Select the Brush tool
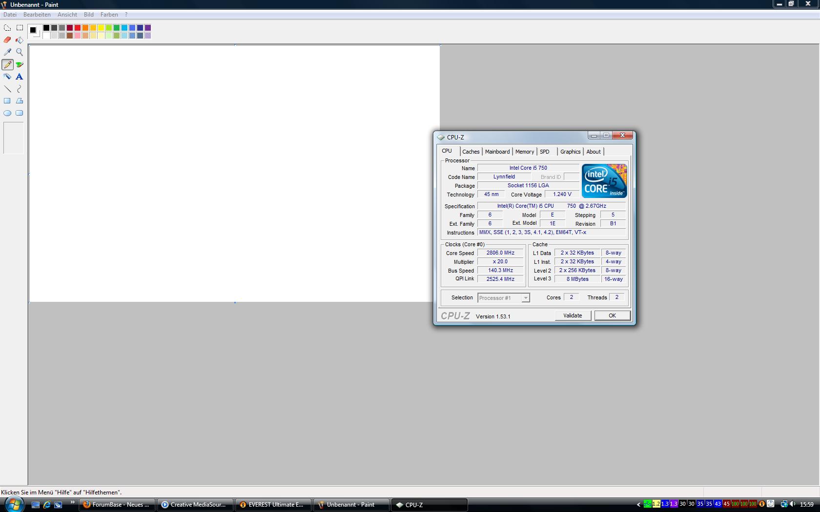 (x=20, y=64)
